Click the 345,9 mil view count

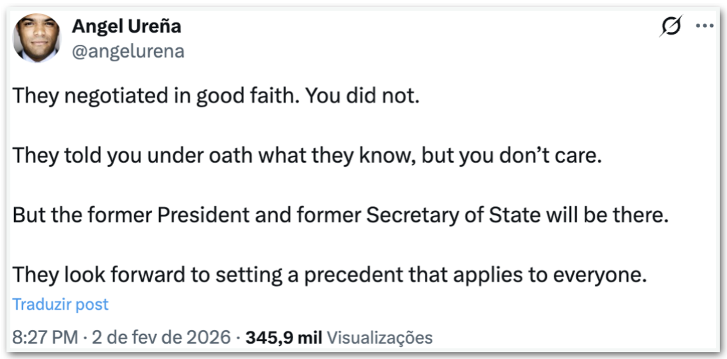[283, 337]
